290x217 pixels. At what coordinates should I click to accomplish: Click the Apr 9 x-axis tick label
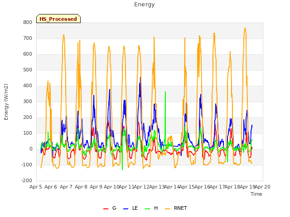point(96,187)
